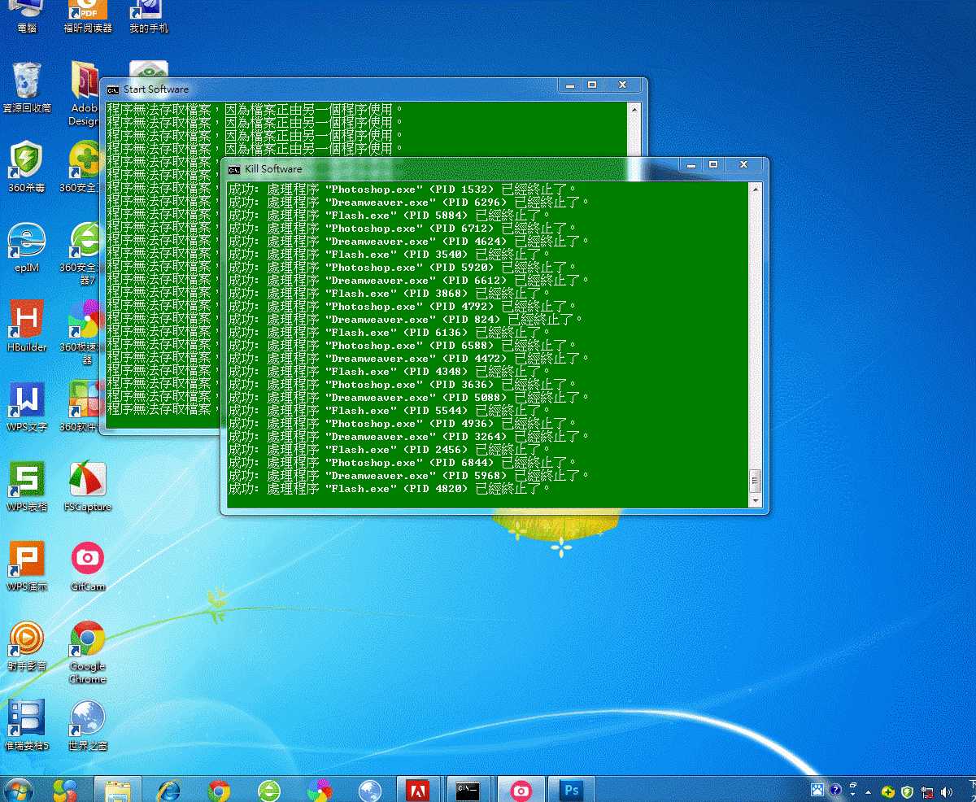Click the volume speaker tray icon
976x802 pixels.
pyautogui.click(x=946, y=791)
